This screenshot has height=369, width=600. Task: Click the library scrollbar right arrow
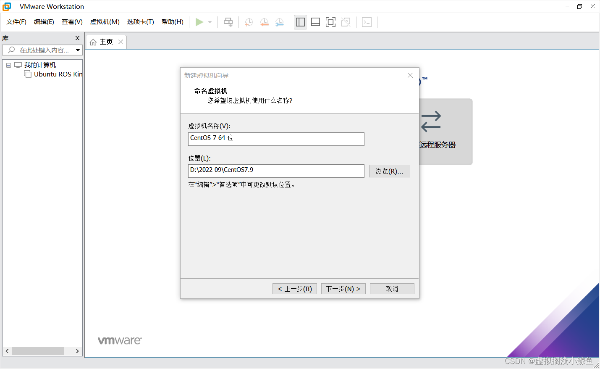click(77, 351)
